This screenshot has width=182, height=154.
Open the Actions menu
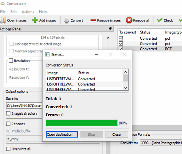[28, 12]
